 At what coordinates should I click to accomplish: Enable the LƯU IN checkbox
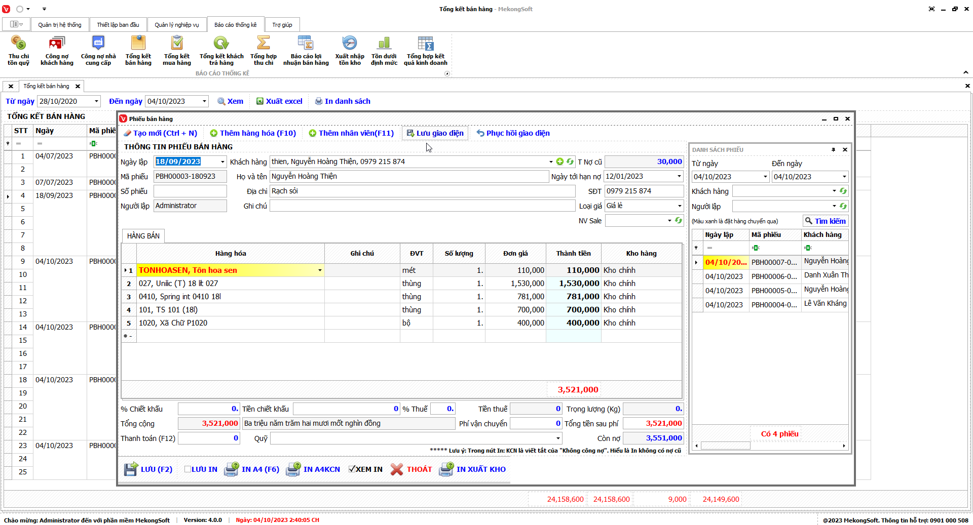pos(188,469)
